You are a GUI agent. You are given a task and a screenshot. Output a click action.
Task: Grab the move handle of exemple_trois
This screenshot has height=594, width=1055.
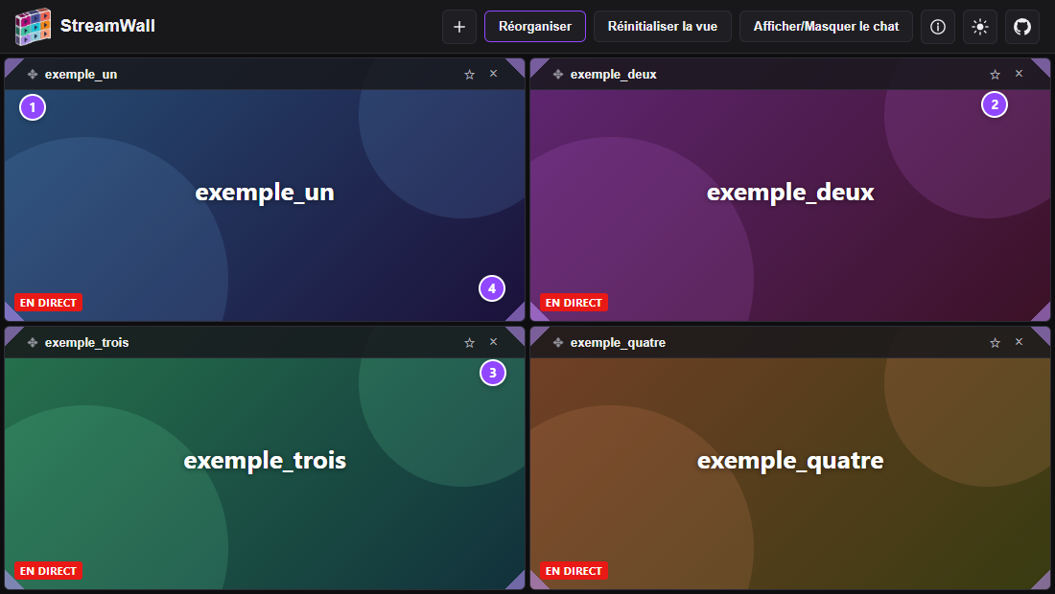[x=33, y=343]
